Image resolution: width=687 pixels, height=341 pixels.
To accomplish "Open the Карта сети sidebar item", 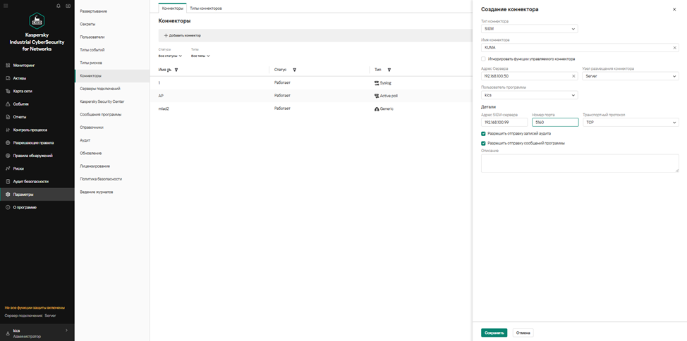I will tap(23, 92).
